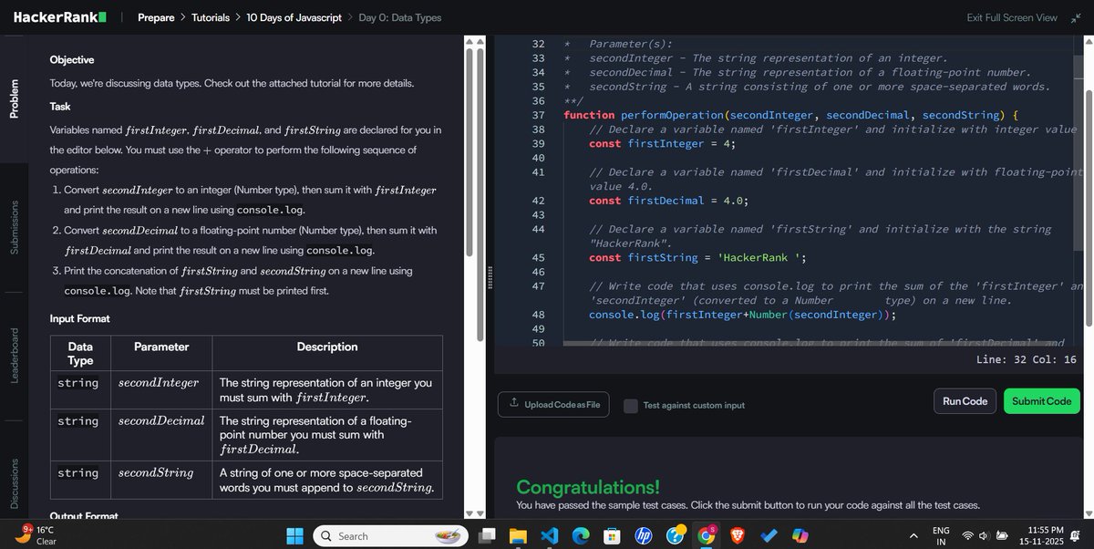Collapse the full screen view arrows icon
1094x549 pixels.
(x=1076, y=16)
